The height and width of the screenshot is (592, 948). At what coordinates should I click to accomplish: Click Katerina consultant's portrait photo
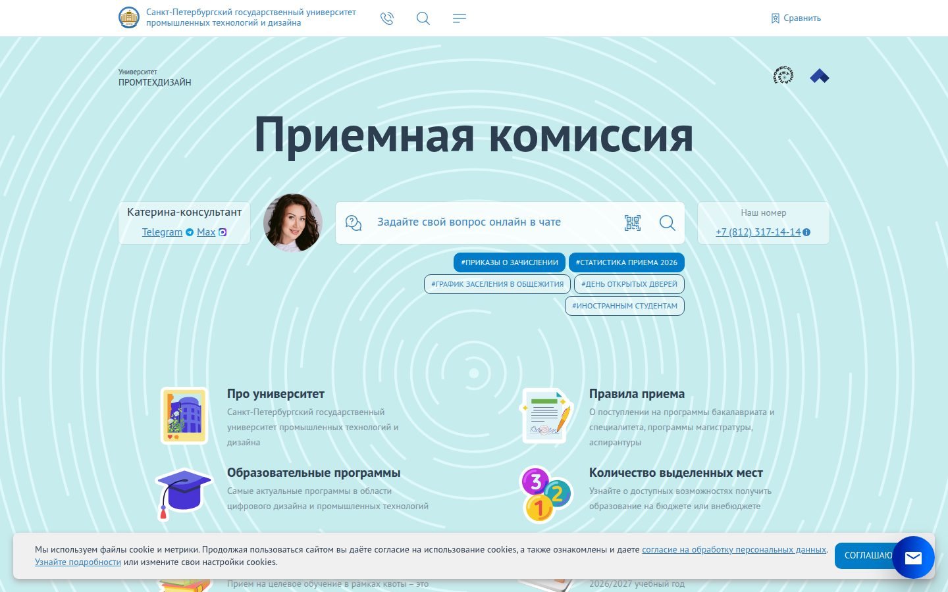click(293, 222)
